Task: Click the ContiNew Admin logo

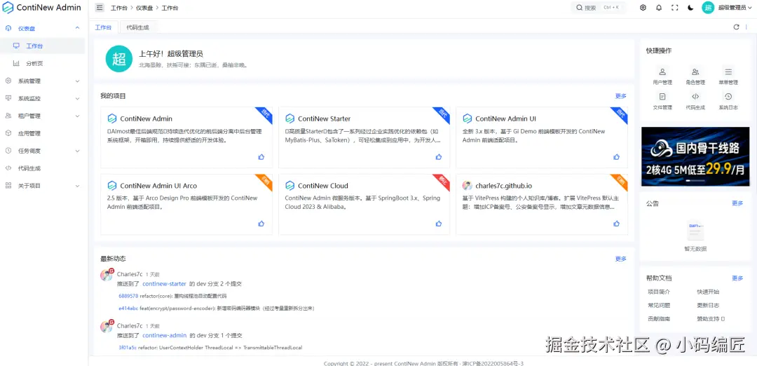Action: [x=8, y=8]
